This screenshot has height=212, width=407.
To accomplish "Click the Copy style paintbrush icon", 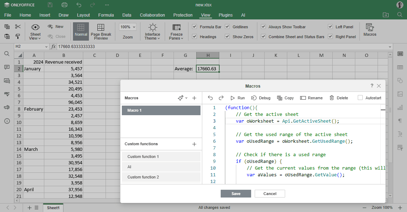I will point(18,36).
